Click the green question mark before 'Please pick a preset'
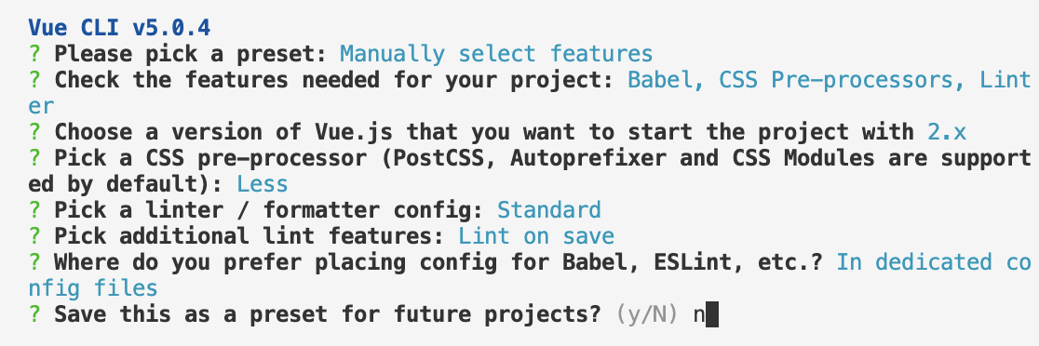Screen dimensions: 1039x346 34,54
